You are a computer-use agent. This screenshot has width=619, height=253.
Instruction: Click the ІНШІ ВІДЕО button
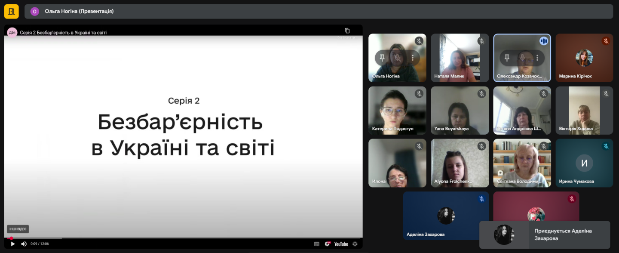pyautogui.click(x=18, y=229)
